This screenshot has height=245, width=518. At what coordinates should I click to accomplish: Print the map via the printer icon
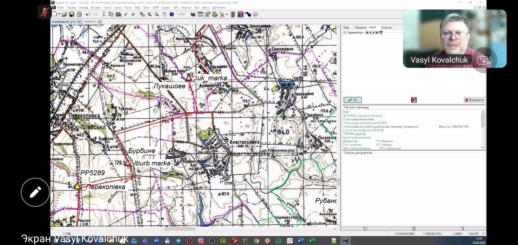coord(79,14)
